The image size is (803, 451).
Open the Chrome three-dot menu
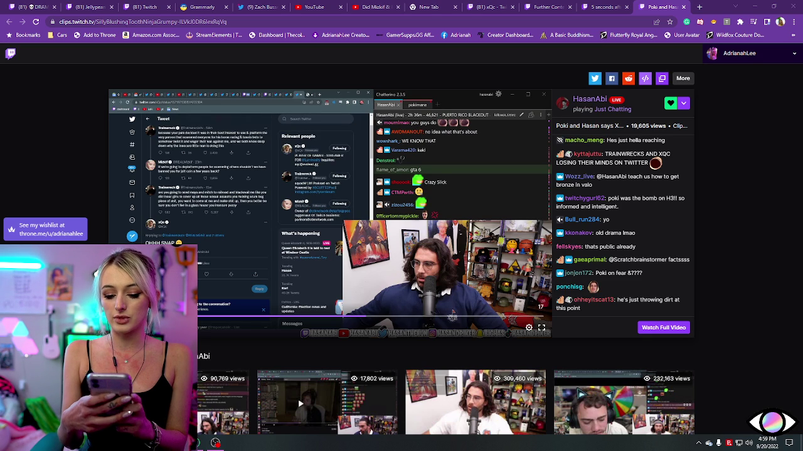[x=794, y=21]
